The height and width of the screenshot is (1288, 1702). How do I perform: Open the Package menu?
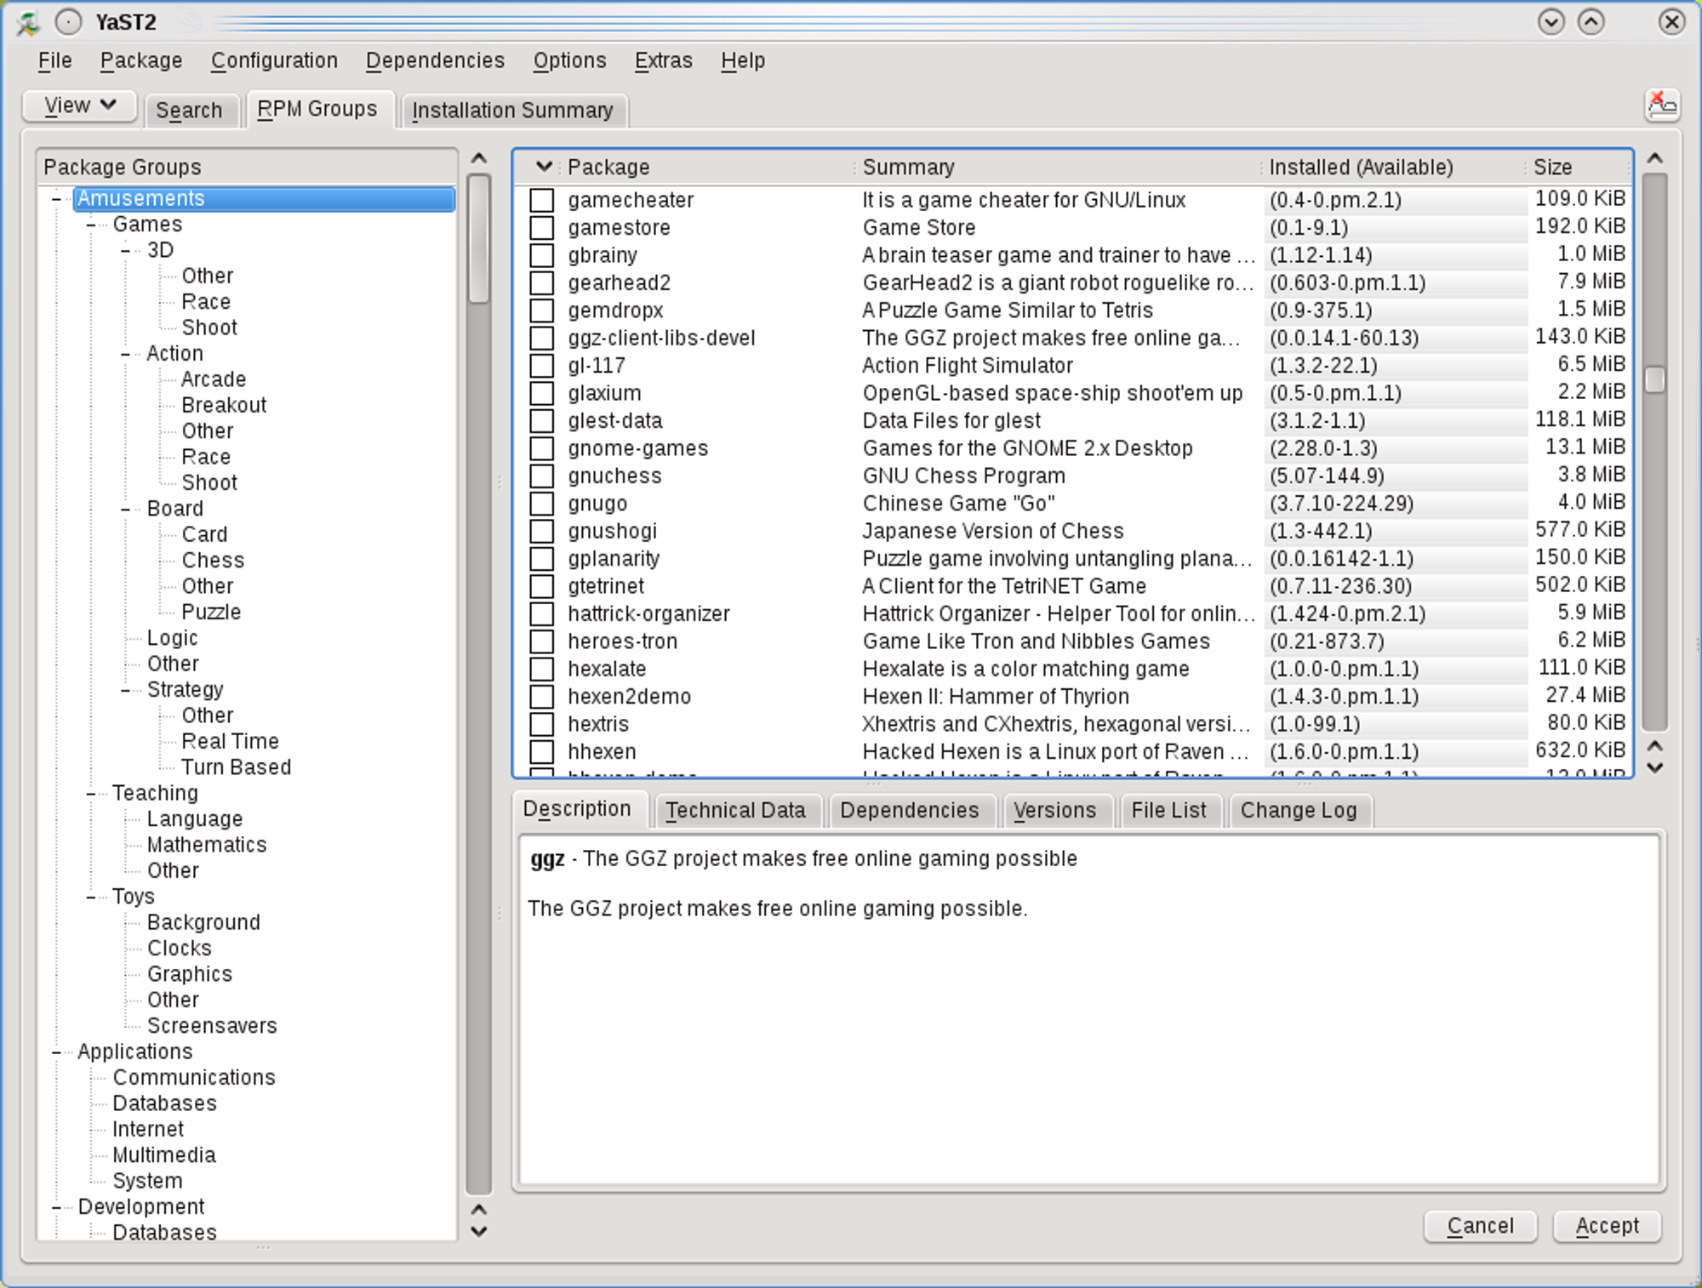click(141, 61)
